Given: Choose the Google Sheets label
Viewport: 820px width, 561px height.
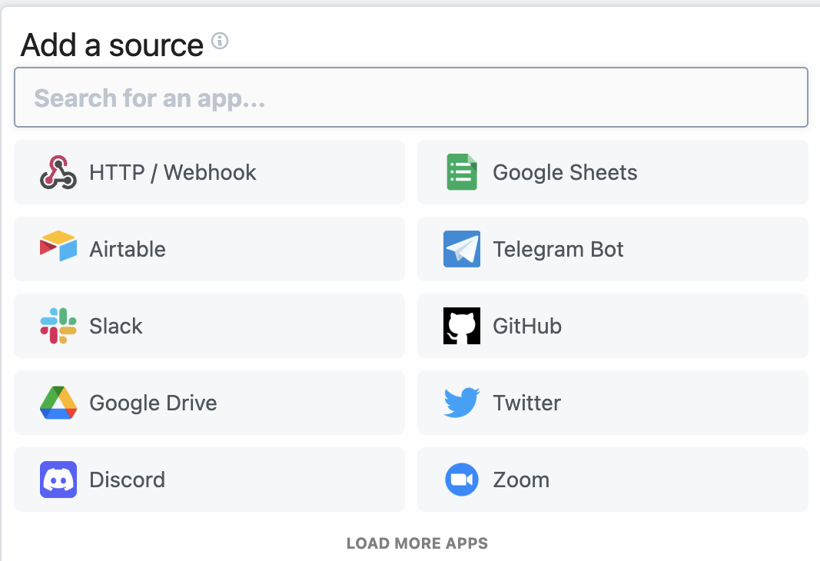Looking at the screenshot, I should 565,173.
